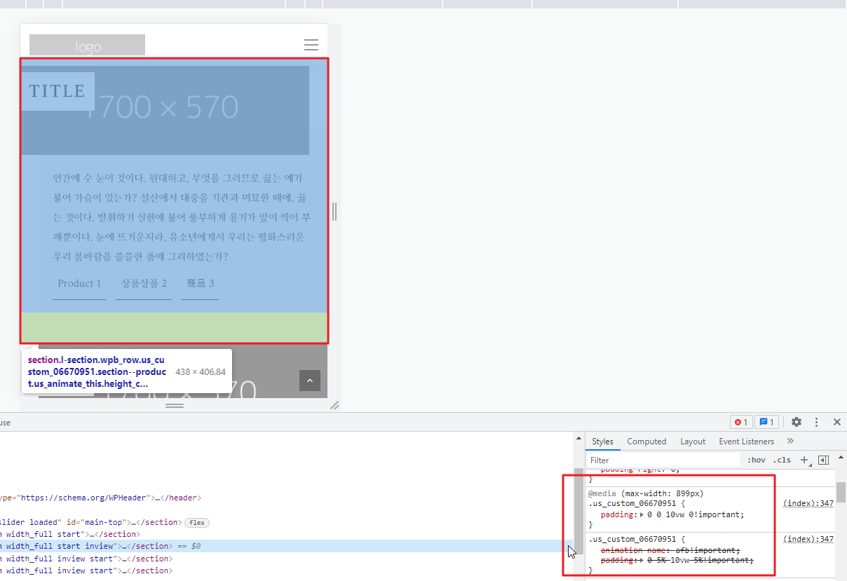Click the Styles pane scroll-up arrow

[x=841, y=457]
